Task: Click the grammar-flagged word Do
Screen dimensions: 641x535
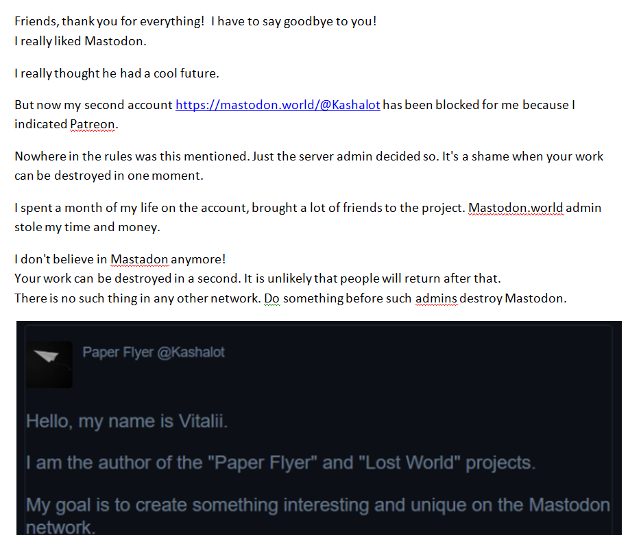Action: pos(272,298)
